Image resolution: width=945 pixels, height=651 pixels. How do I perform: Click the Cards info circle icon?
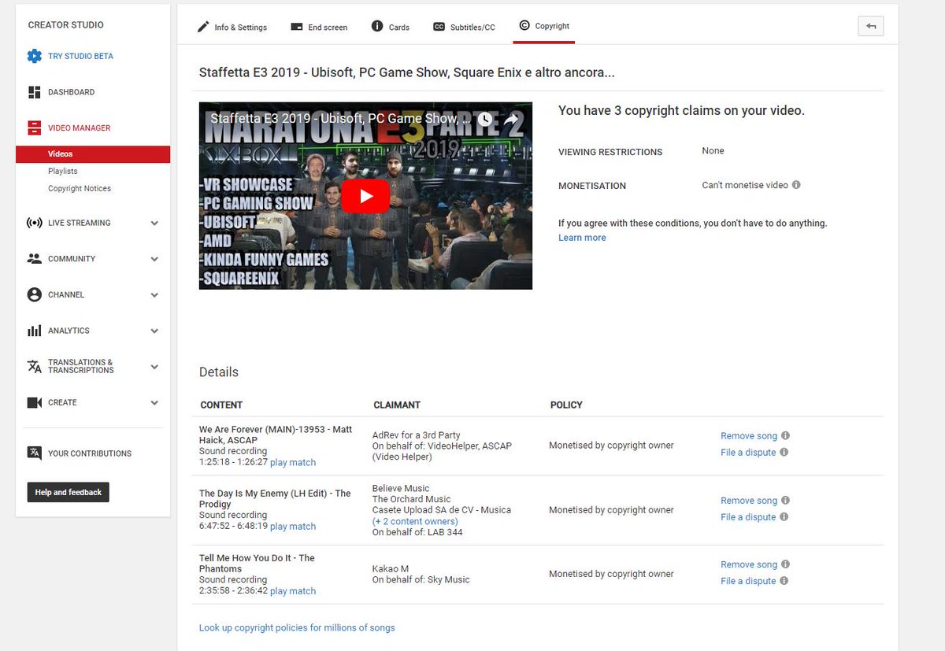377,26
